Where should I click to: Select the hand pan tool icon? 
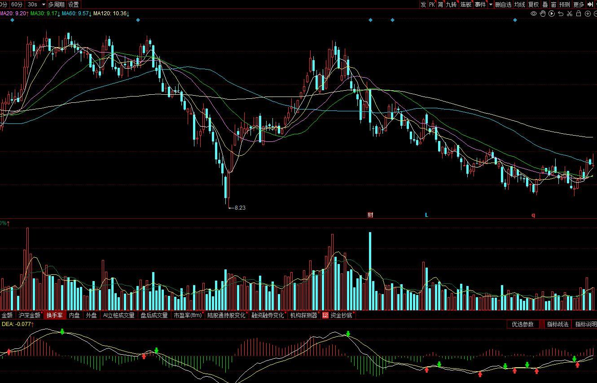click(x=543, y=14)
